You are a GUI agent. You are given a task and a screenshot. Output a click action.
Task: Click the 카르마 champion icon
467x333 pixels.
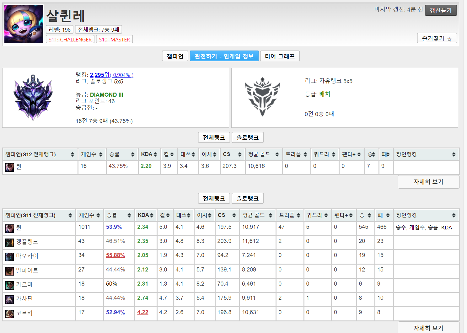pyautogui.click(x=9, y=285)
